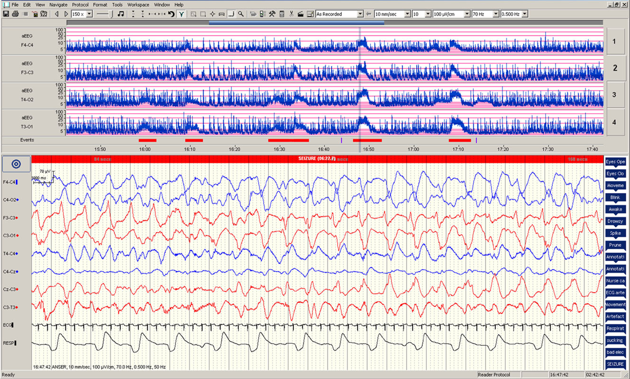
Task: Click the blue overview scrollbar thumb
Action: tap(296, 22)
